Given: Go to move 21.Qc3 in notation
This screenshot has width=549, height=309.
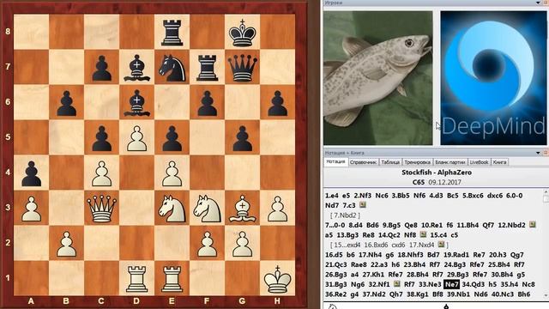Looking at the screenshot, I should [335, 264].
